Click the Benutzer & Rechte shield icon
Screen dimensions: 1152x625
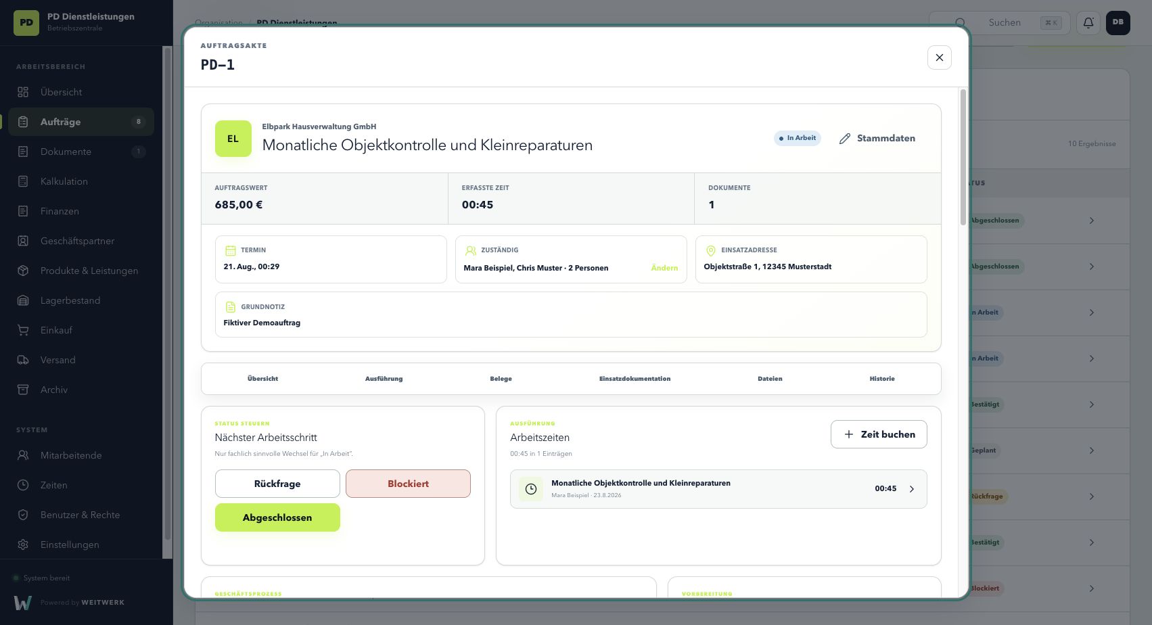[23, 515]
